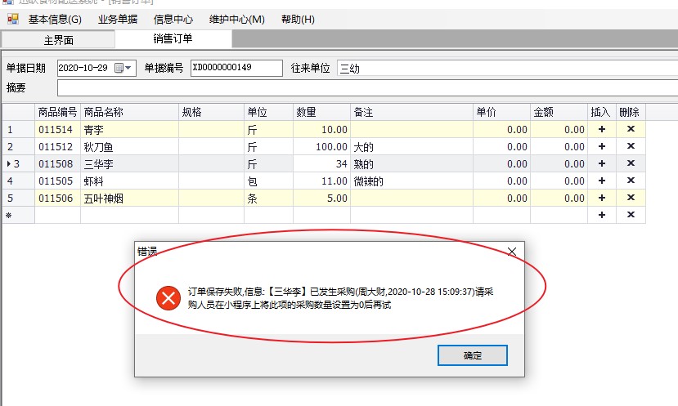Insert a row at 虾料 line
The height and width of the screenshot is (406, 678).
pyautogui.click(x=601, y=181)
